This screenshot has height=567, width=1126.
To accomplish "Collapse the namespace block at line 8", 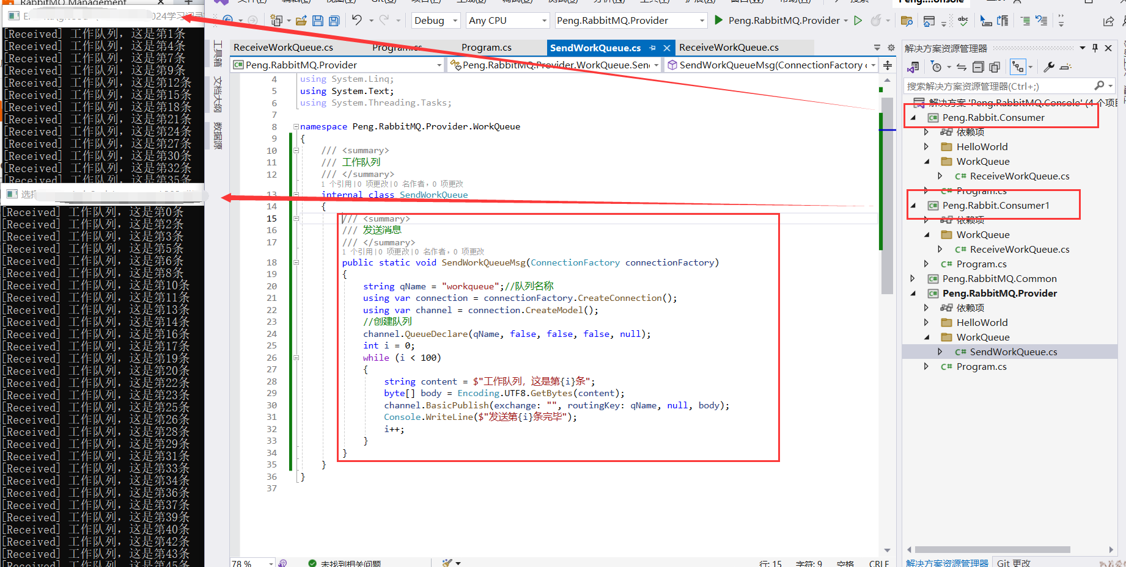I will 296,127.
